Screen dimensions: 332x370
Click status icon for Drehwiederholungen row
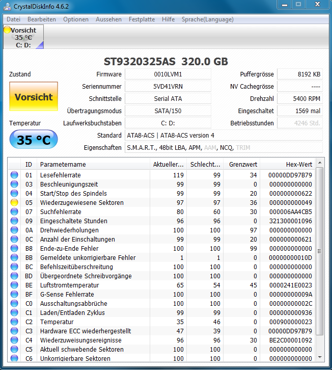pyautogui.click(x=14, y=230)
